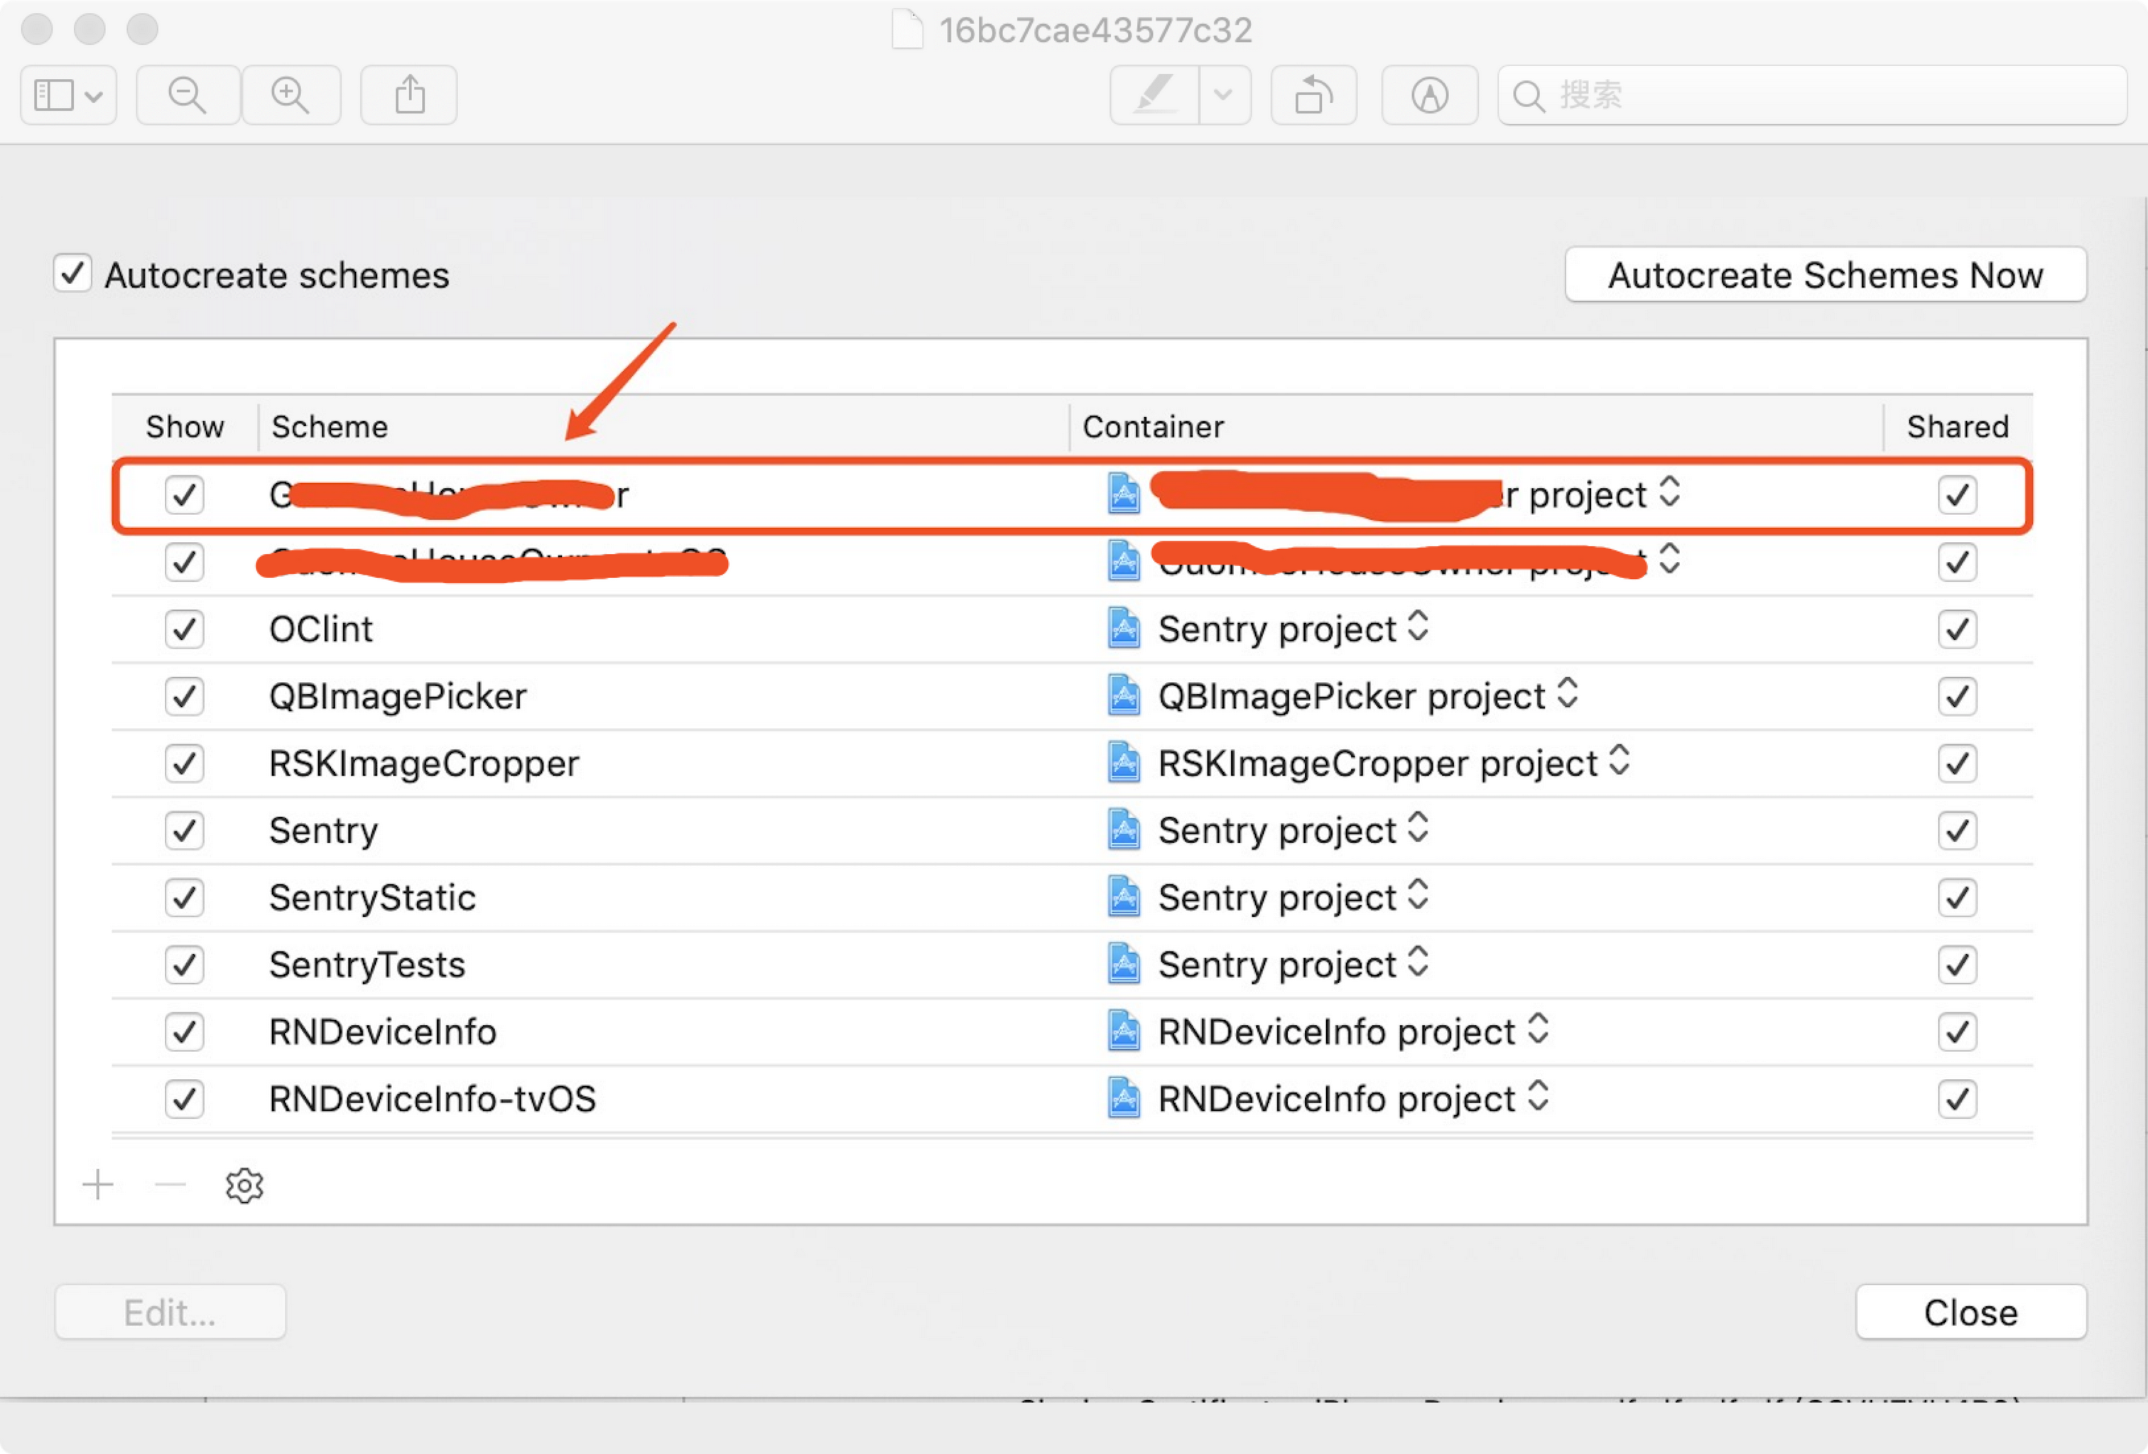Click the project file icon beside QBImagePicker project

pyautogui.click(x=1123, y=696)
